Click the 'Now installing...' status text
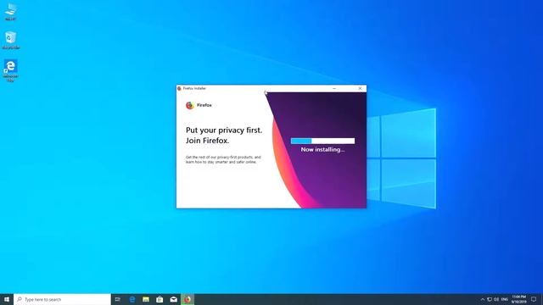Image resolution: width=543 pixels, height=305 pixels. [322, 150]
